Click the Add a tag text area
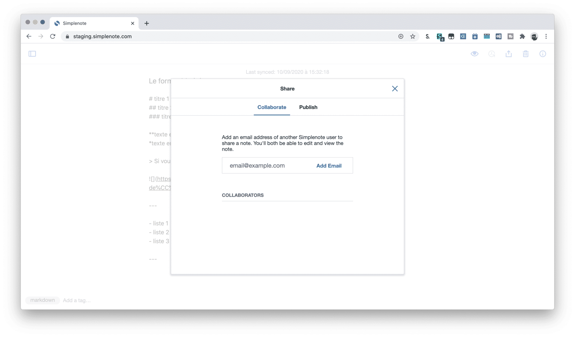This screenshot has width=575, height=337. click(x=77, y=300)
